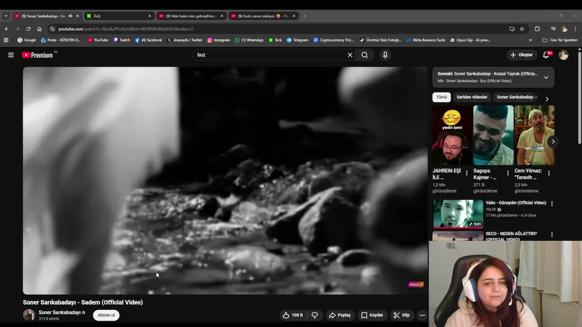Open Tüm Yer İşaretleri bookmarks folder
The height and width of the screenshot is (327, 582).
(560, 40)
